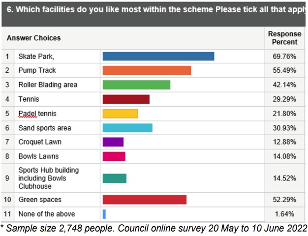Click the red Green spaces bar
This screenshot has height=236, width=308.
[x=144, y=199]
